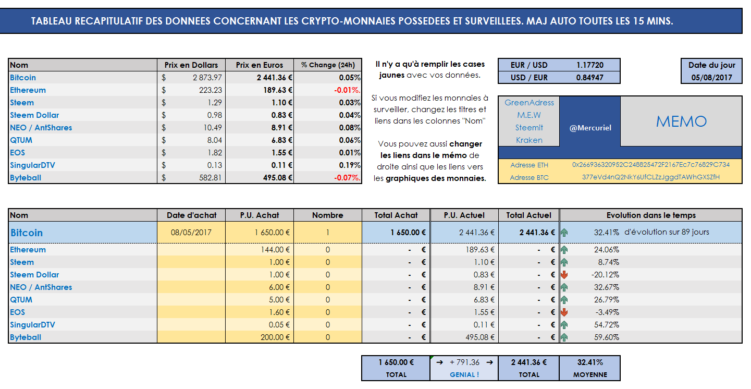
Task: Click the 1 650.00 € TOTAL summary cell
Action: [x=396, y=368]
